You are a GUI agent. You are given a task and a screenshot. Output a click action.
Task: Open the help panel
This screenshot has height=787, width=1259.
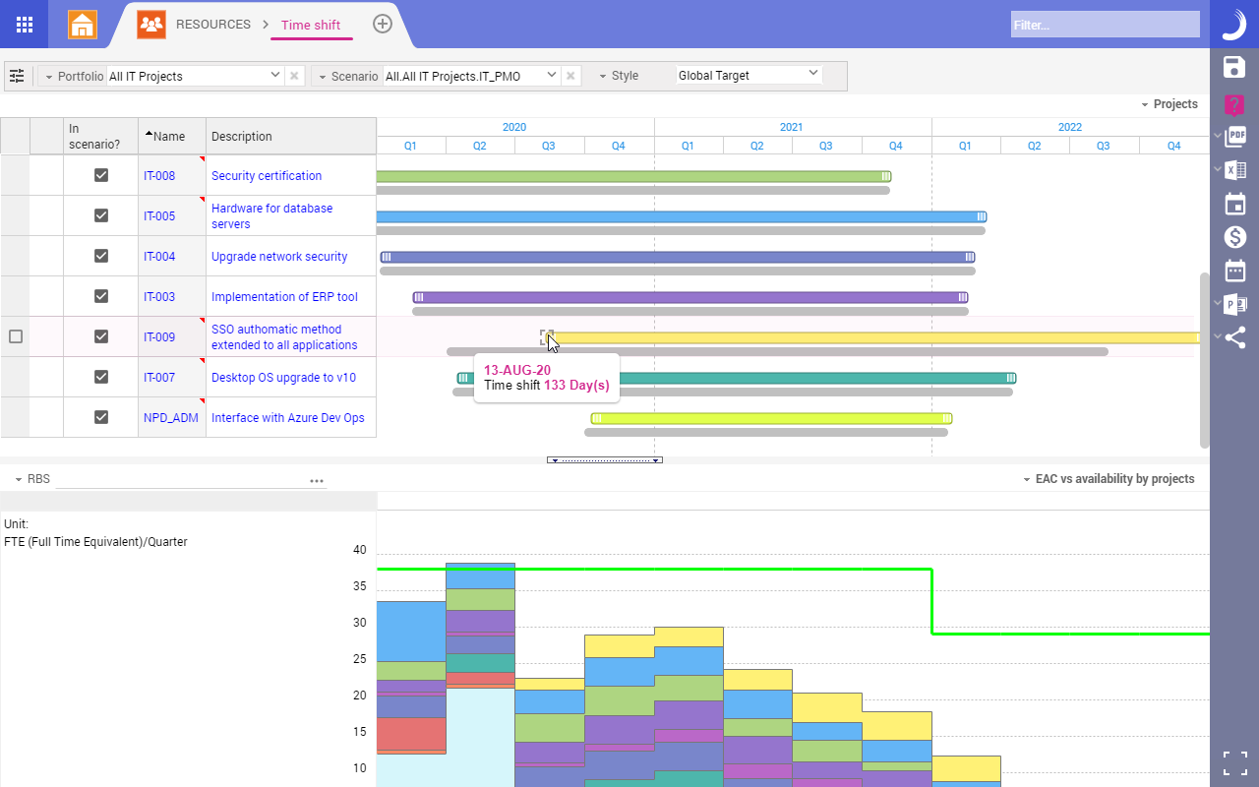tap(1234, 103)
